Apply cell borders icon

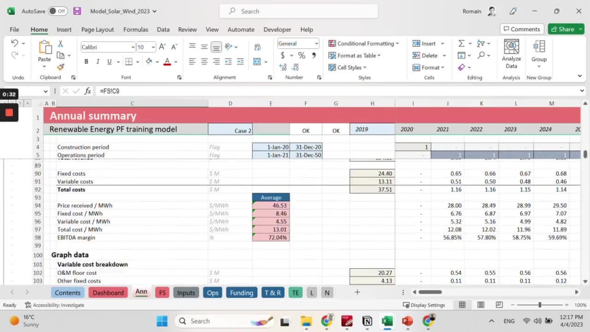129,61
